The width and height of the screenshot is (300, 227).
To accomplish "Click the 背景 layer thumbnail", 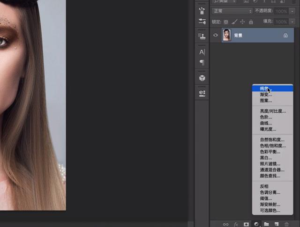I will click(227, 35).
